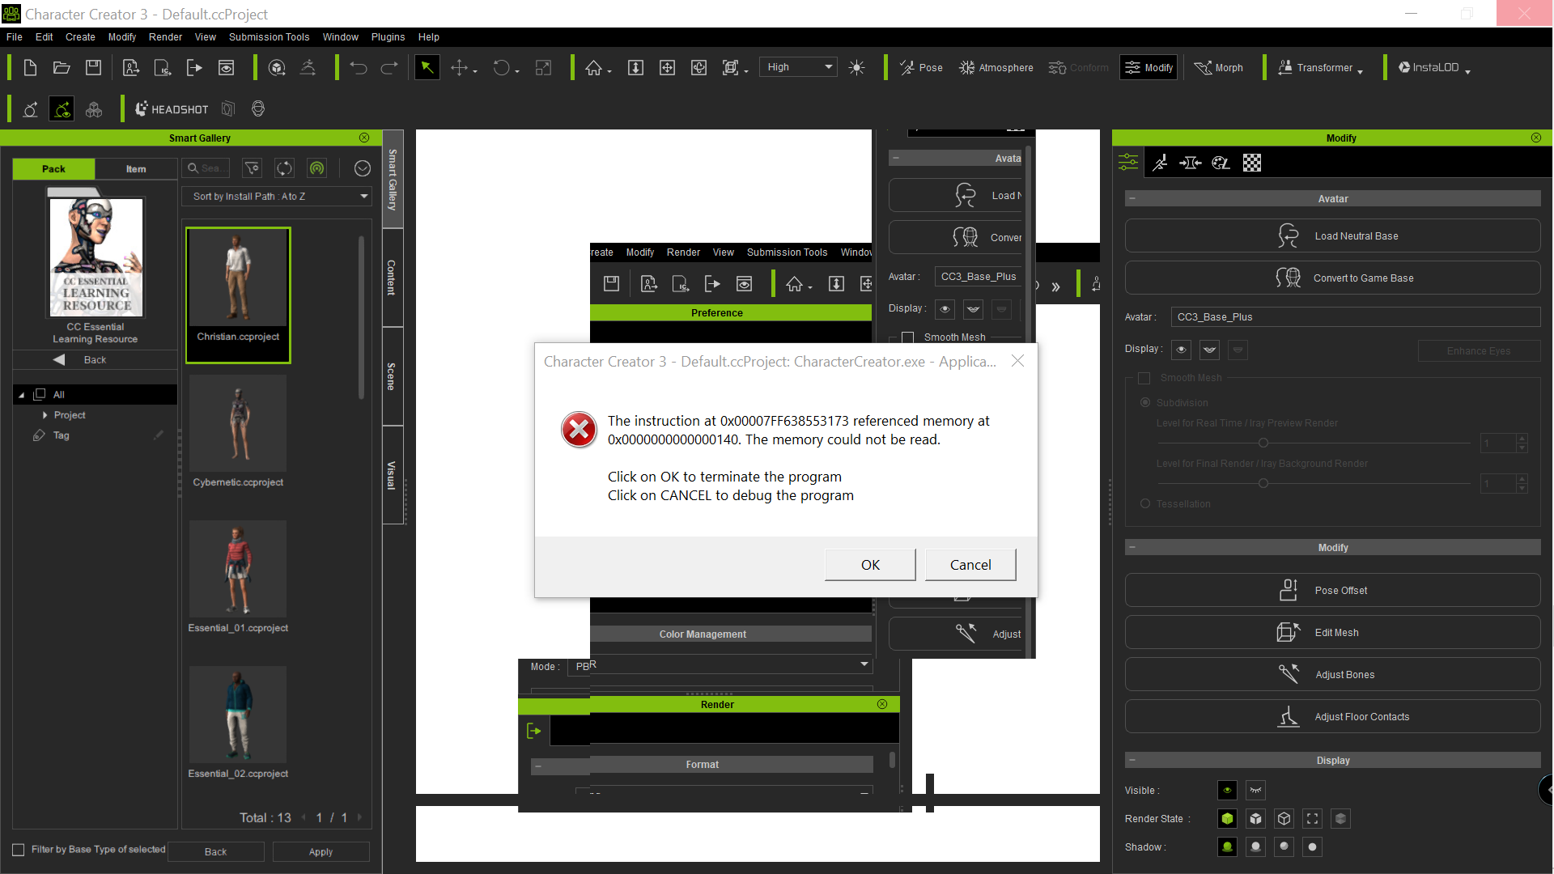Open the Morph panel
This screenshot has width=1554, height=874.
pos(1219,68)
